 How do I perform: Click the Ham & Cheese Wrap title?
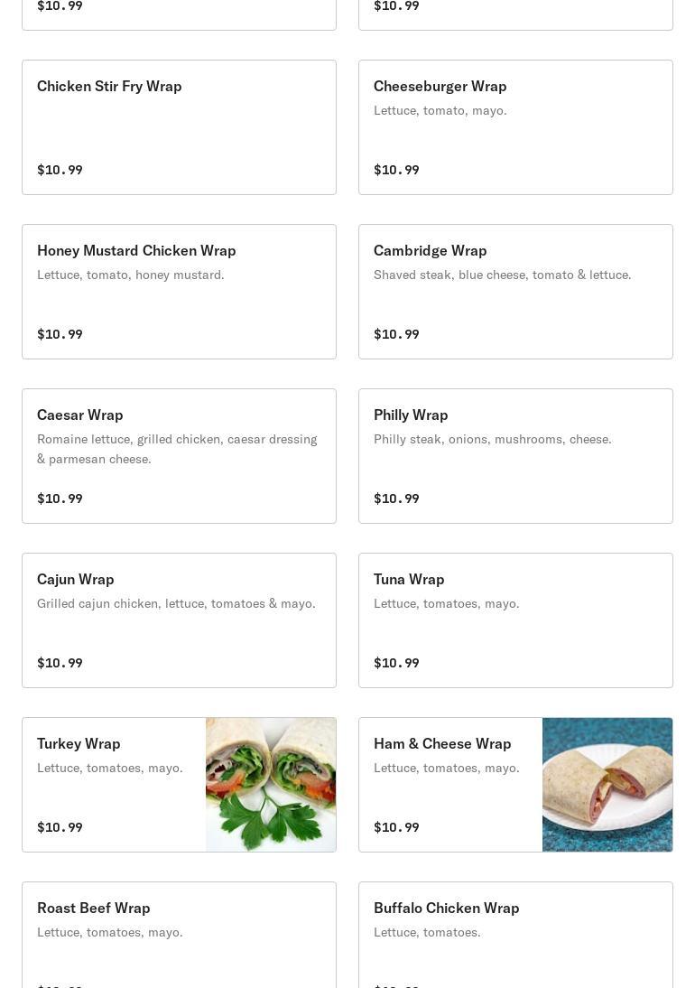442,743
